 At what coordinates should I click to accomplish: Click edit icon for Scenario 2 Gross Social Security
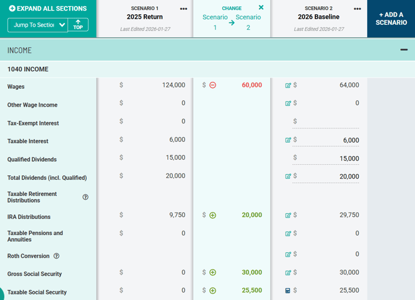[x=288, y=273]
